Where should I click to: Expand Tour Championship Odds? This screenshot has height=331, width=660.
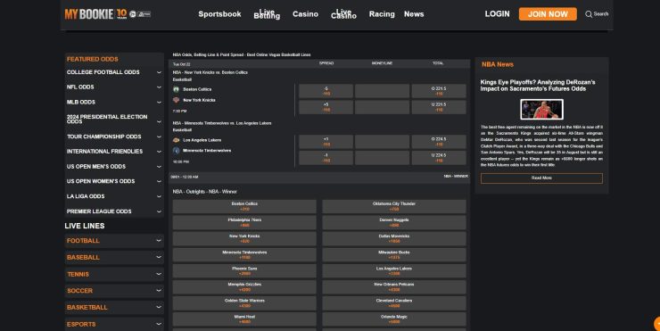tap(114, 137)
